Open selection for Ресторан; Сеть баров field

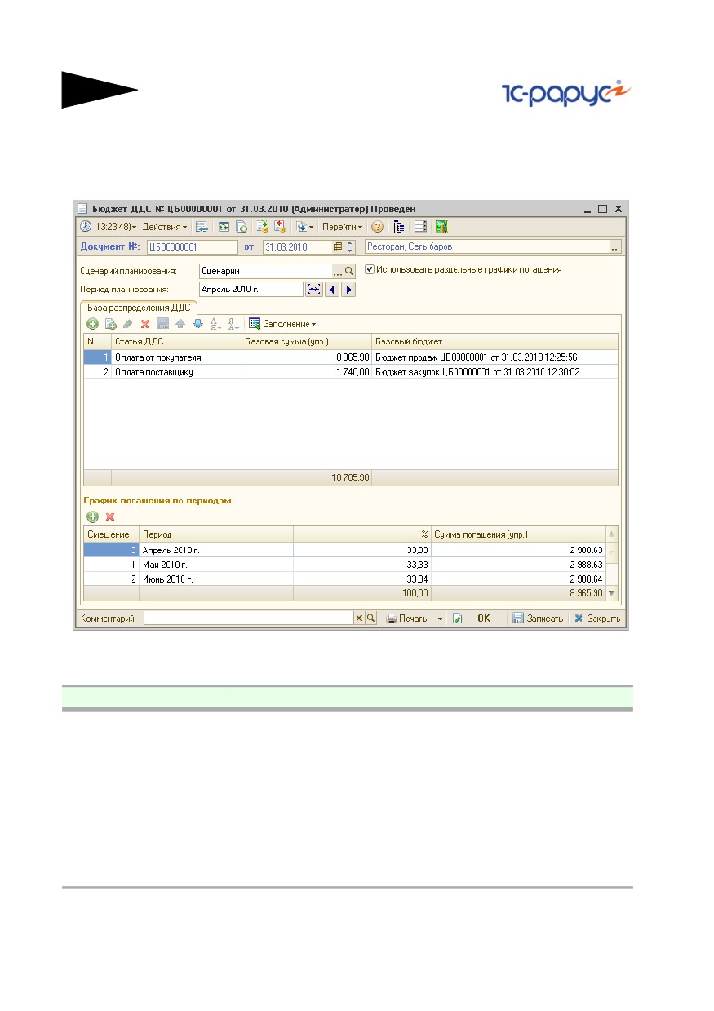pyautogui.click(x=616, y=246)
